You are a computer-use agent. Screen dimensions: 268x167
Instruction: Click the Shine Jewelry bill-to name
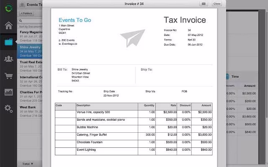[x=80, y=69]
